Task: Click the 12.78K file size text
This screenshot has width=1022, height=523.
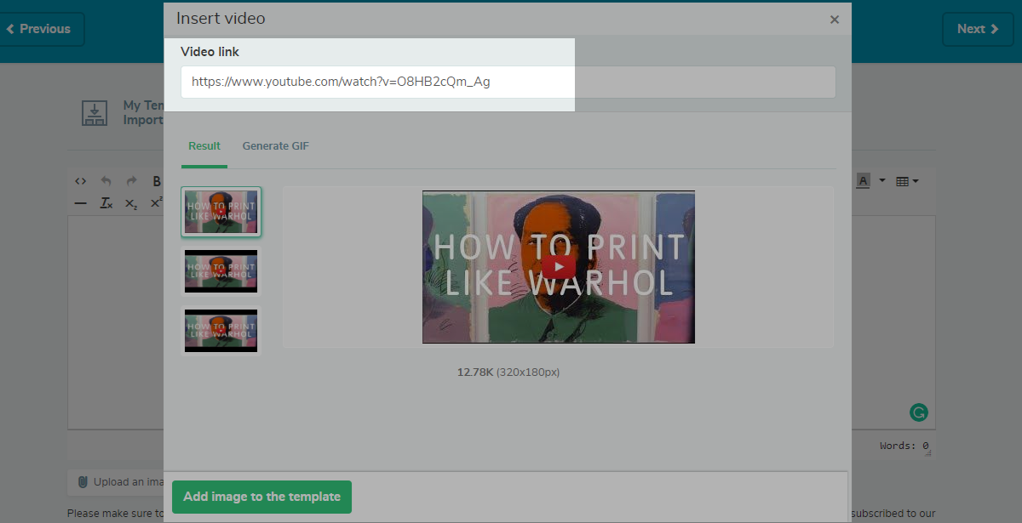Action: [475, 372]
